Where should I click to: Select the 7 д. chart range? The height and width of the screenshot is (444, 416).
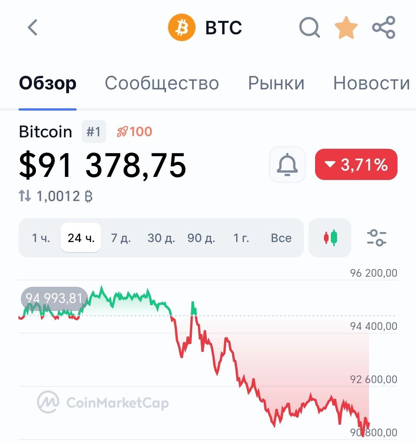121,238
